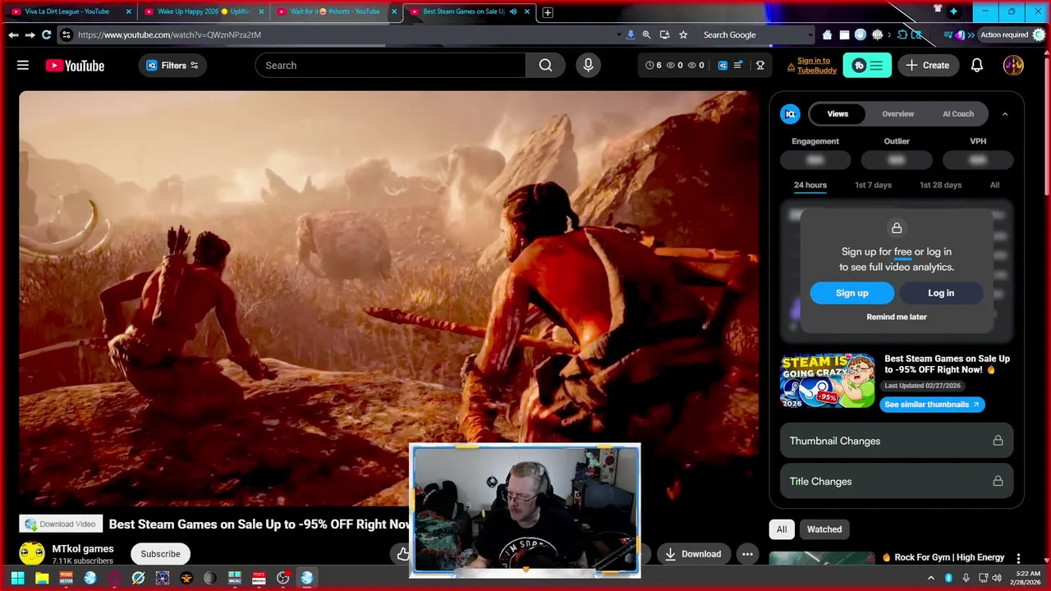Open options for Rock For Gym video
1051x591 pixels.
(1018, 558)
